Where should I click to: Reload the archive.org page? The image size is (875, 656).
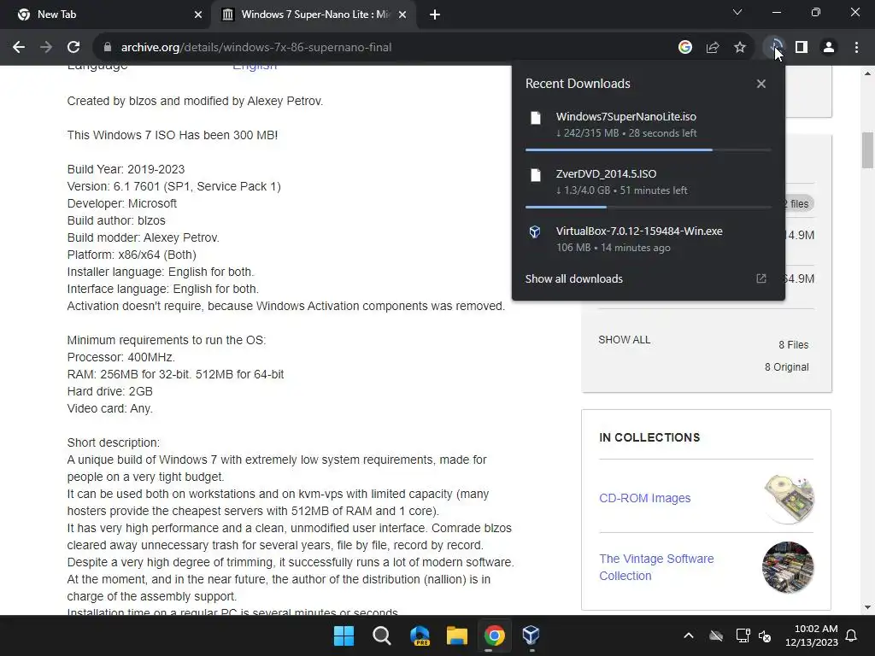[73, 48]
